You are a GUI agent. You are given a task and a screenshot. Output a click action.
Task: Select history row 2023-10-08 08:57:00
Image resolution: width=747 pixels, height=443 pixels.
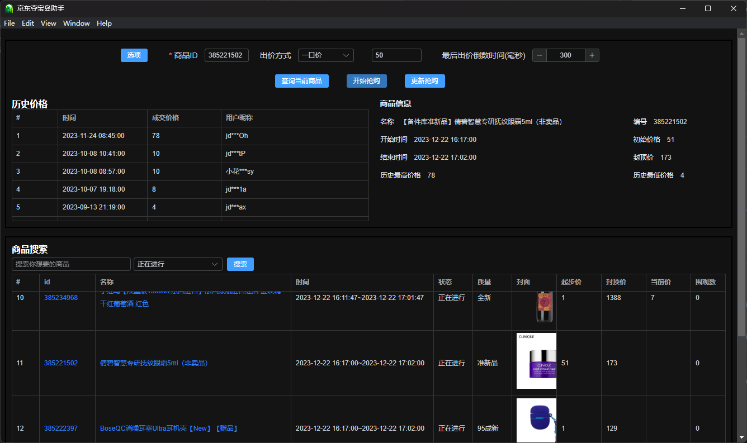190,172
